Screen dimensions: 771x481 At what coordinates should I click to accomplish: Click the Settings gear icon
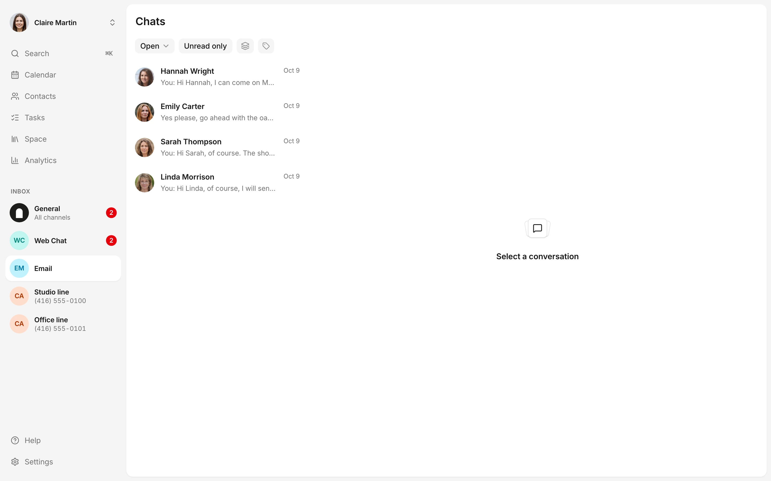(x=15, y=461)
